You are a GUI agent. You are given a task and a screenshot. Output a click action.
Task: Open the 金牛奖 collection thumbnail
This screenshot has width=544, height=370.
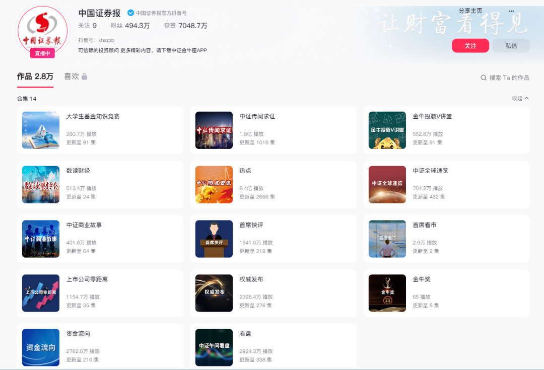(387, 293)
